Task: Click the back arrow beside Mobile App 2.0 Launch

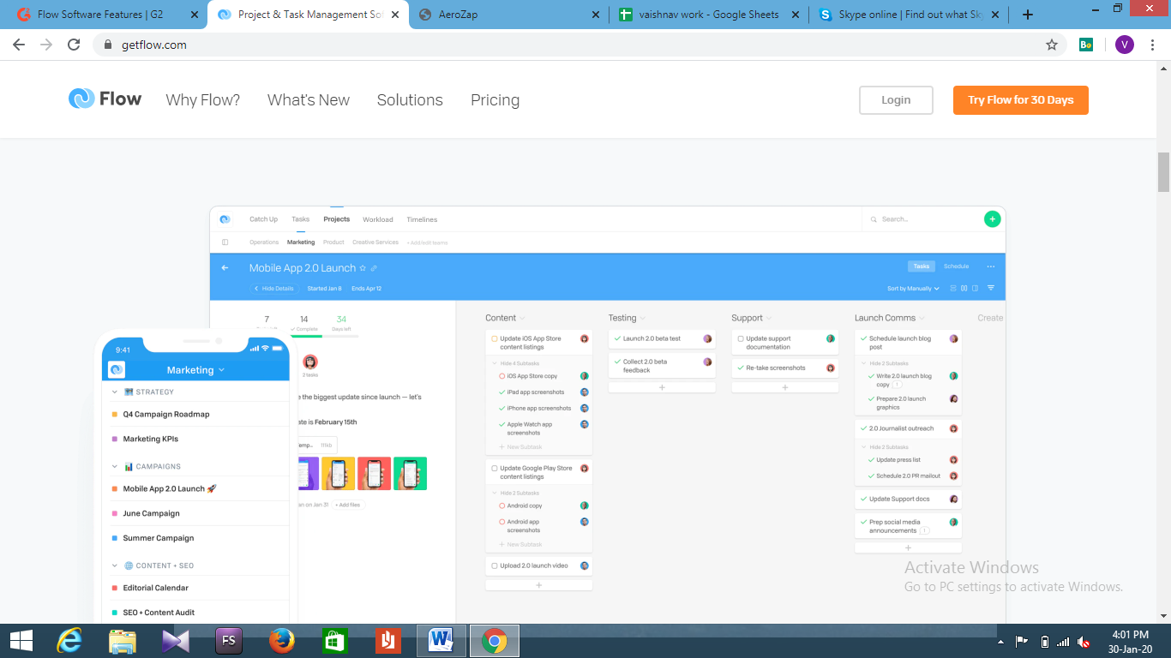Action: click(225, 268)
